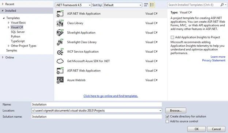Click the search magnifier icon
Screen dimensions: 228x133
point(222,5)
